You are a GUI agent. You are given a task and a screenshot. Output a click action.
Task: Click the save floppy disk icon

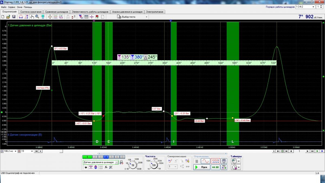click(14, 17)
